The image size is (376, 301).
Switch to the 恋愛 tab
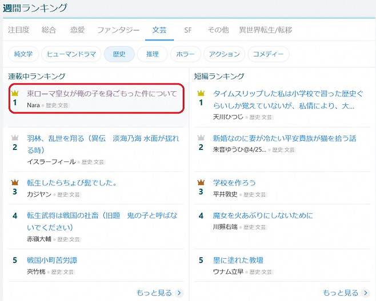(76, 30)
